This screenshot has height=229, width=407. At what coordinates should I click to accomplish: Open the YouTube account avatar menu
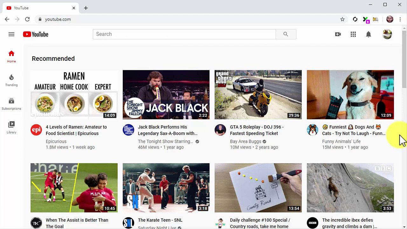coord(387,34)
